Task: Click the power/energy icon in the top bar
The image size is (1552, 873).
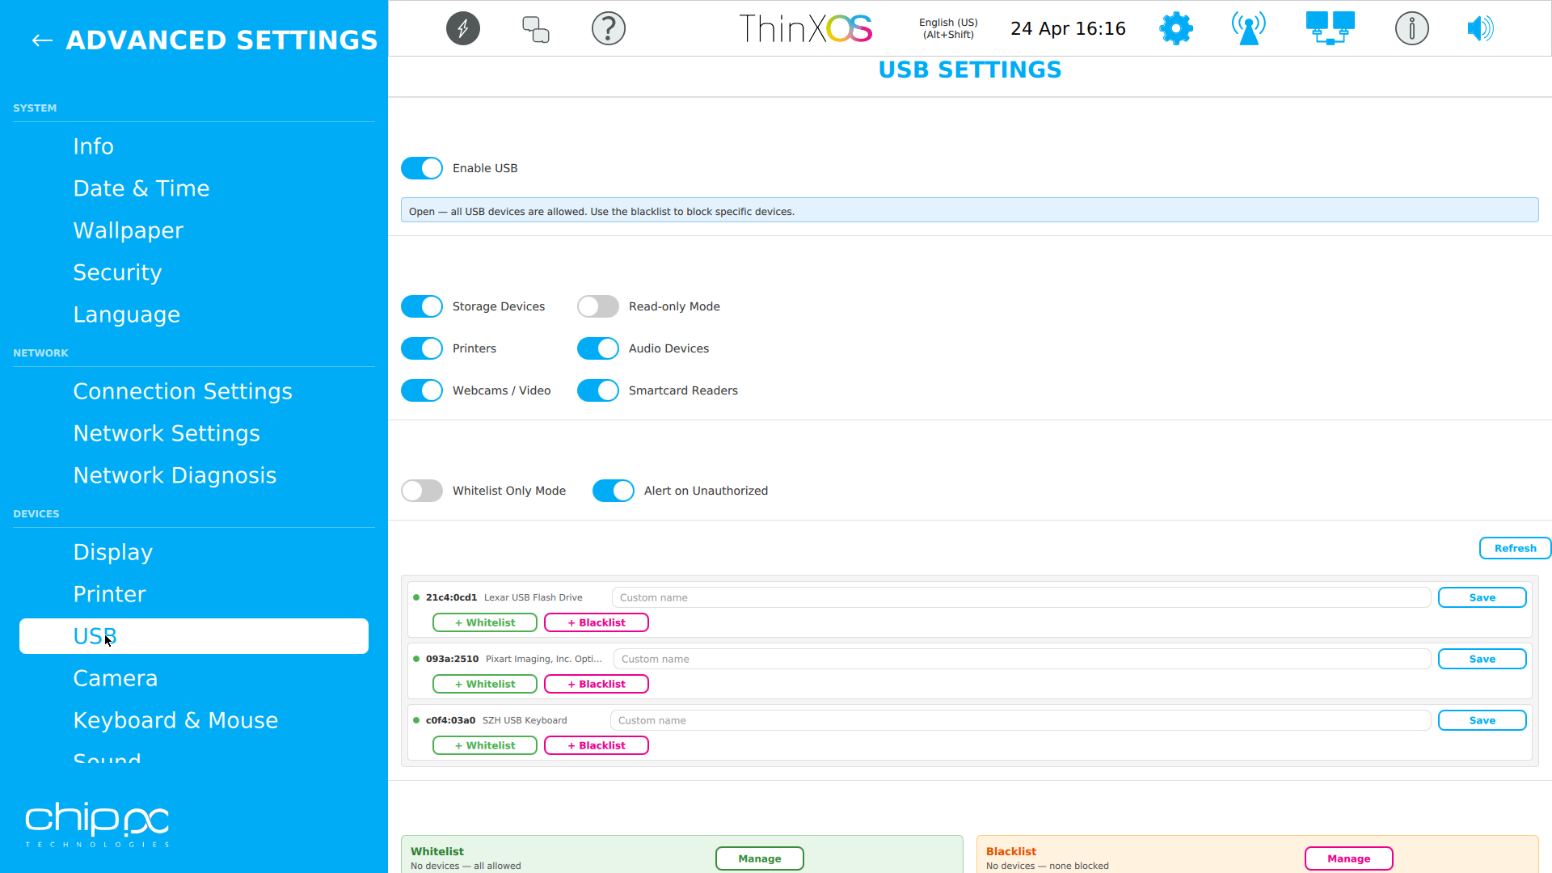Action: [x=462, y=28]
